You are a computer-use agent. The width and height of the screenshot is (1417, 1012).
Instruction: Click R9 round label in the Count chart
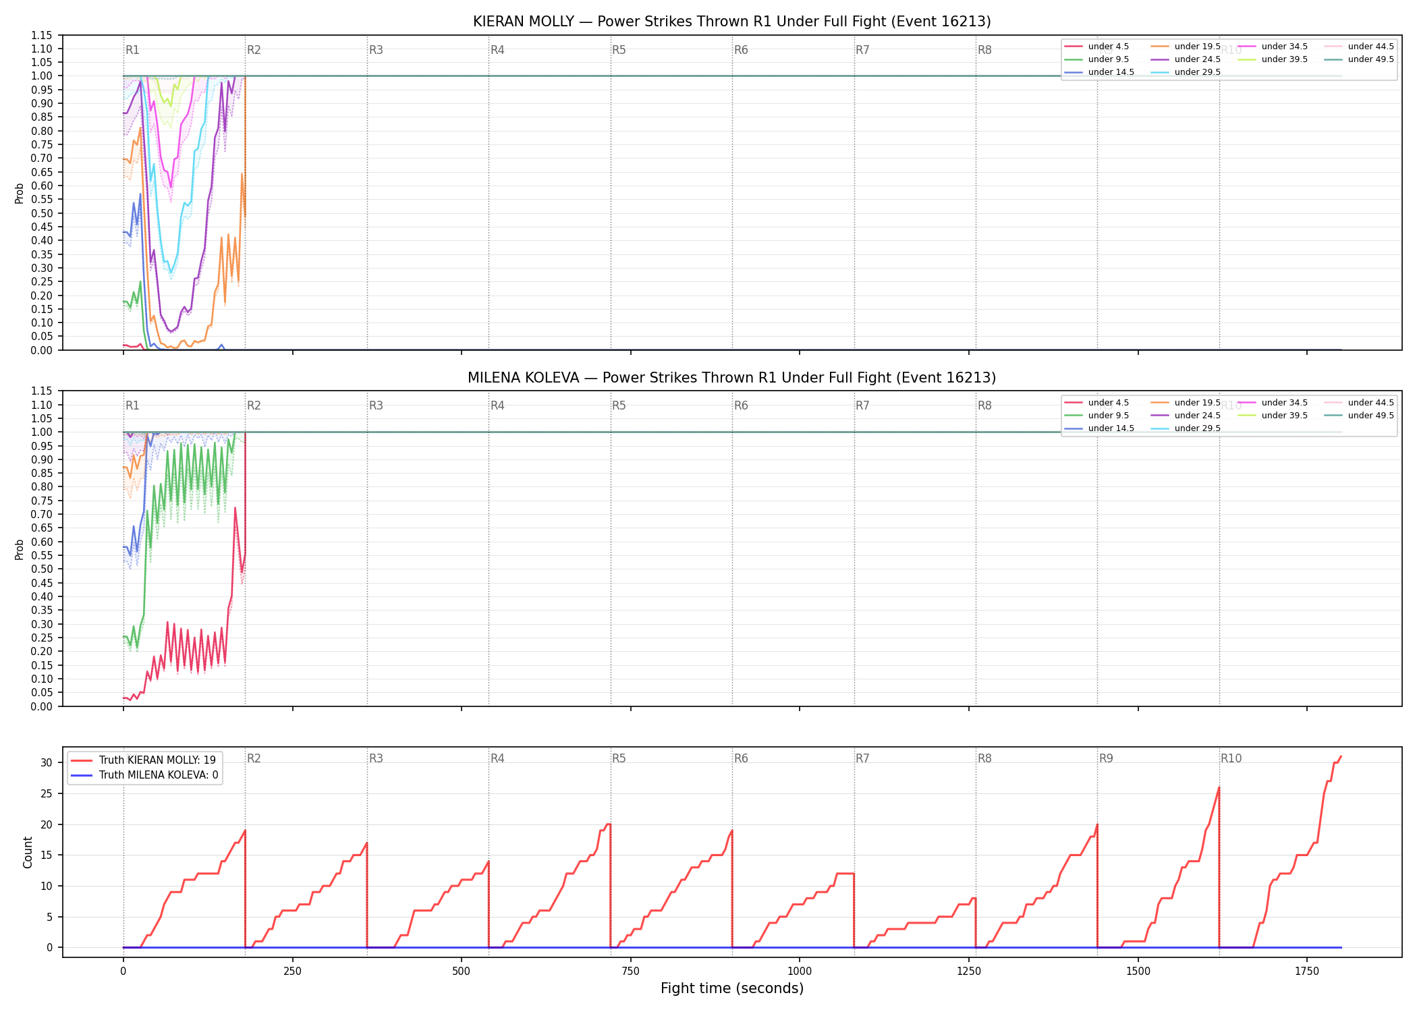pos(1106,758)
